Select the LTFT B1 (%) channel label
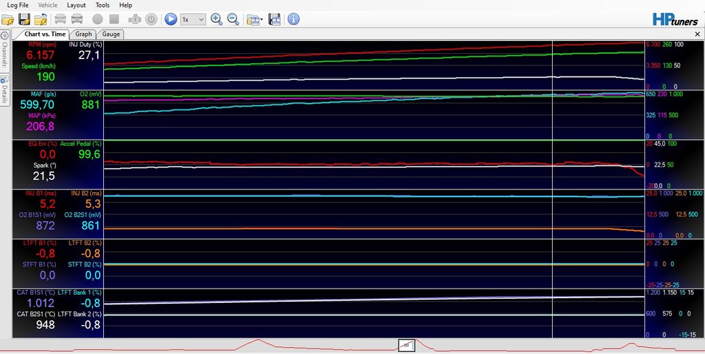Screen dimensions: 705x354 click(x=39, y=242)
